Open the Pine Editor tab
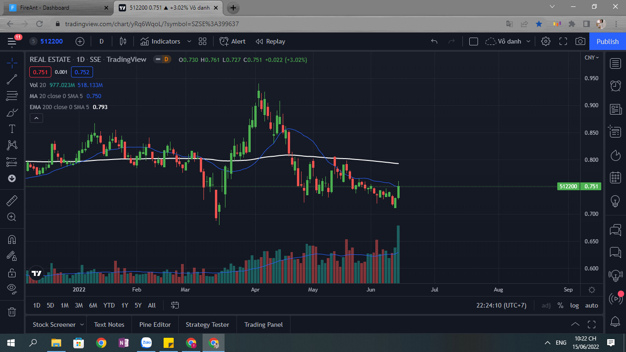The height and width of the screenshot is (352, 626). click(155, 324)
